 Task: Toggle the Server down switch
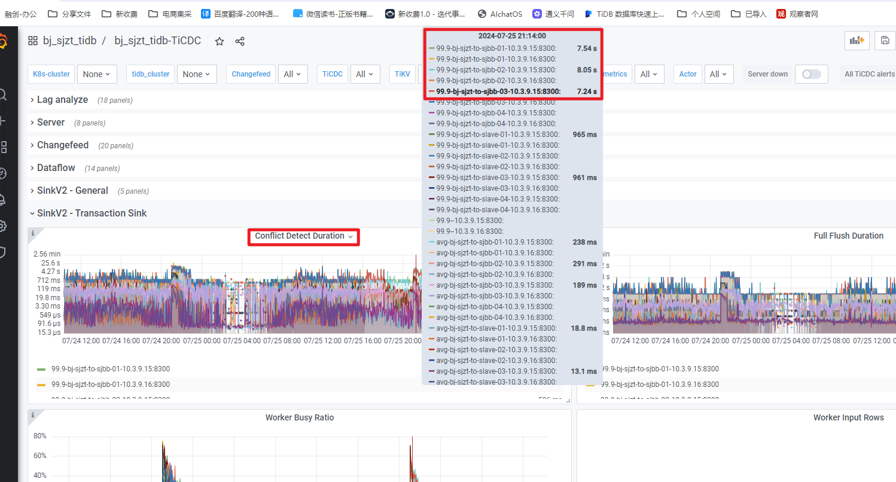coord(811,74)
